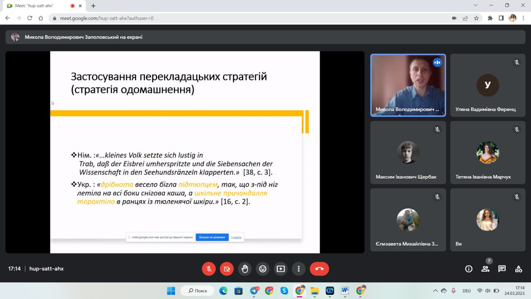Open Chrome extensions puzzle icon

point(490,18)
